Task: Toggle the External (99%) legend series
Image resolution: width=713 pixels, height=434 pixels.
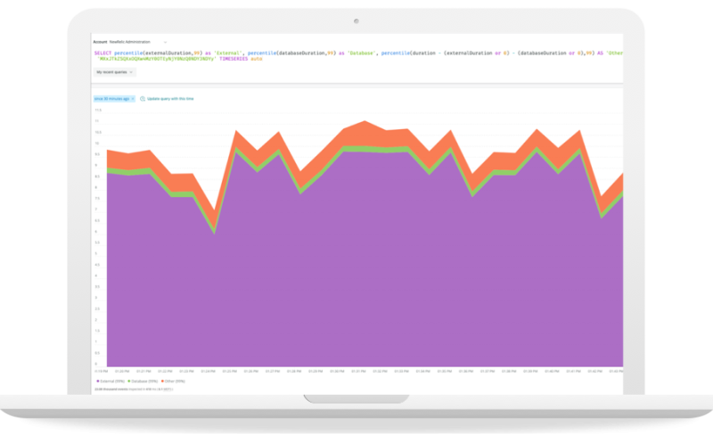Action: click(x=112, y=381)
